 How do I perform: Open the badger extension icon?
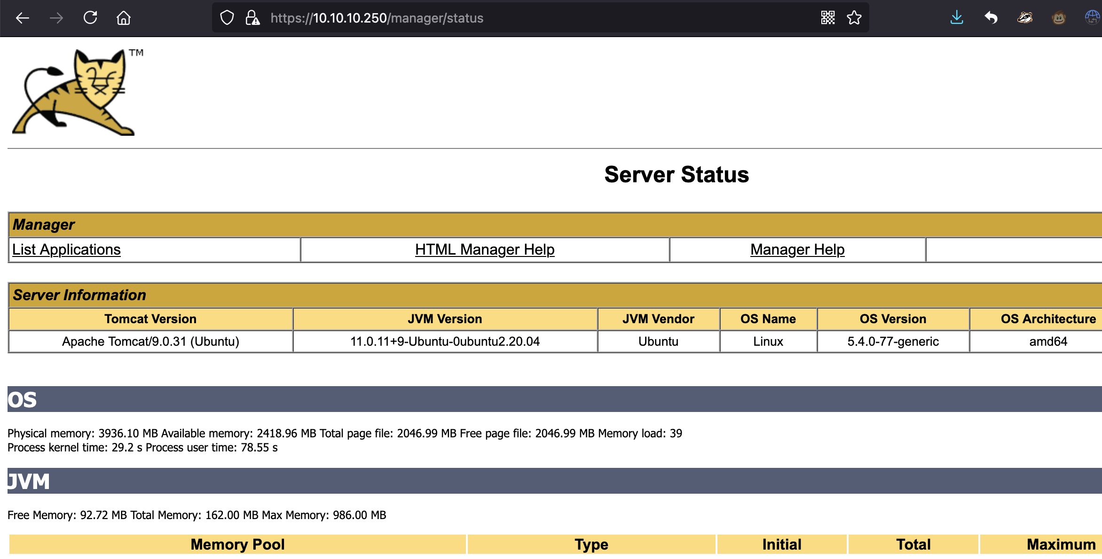pos(1025,18)
